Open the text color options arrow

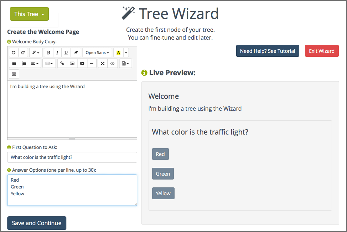[x=126, y=52]
